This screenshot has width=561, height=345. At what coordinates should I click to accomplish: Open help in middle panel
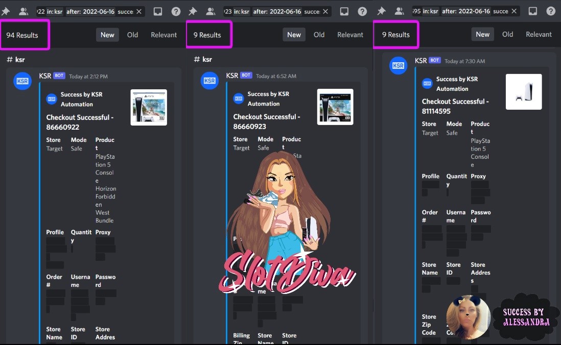tap(362, 11)
